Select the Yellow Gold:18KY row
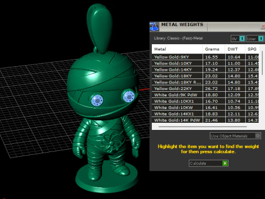This screenshot has width=265, height=199. [205, 76]
